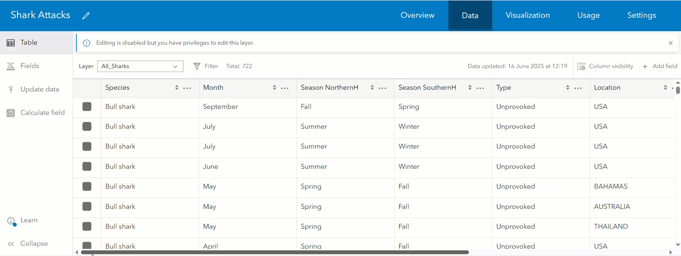681x256 pixels.
Task: Click the horizontal table scrollbar
Action: pos(274,252)
